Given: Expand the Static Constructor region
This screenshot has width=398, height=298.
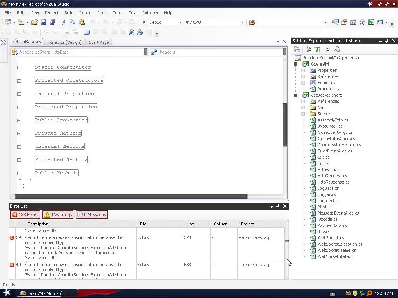Looking at the screenshot, I should point(19,68).
